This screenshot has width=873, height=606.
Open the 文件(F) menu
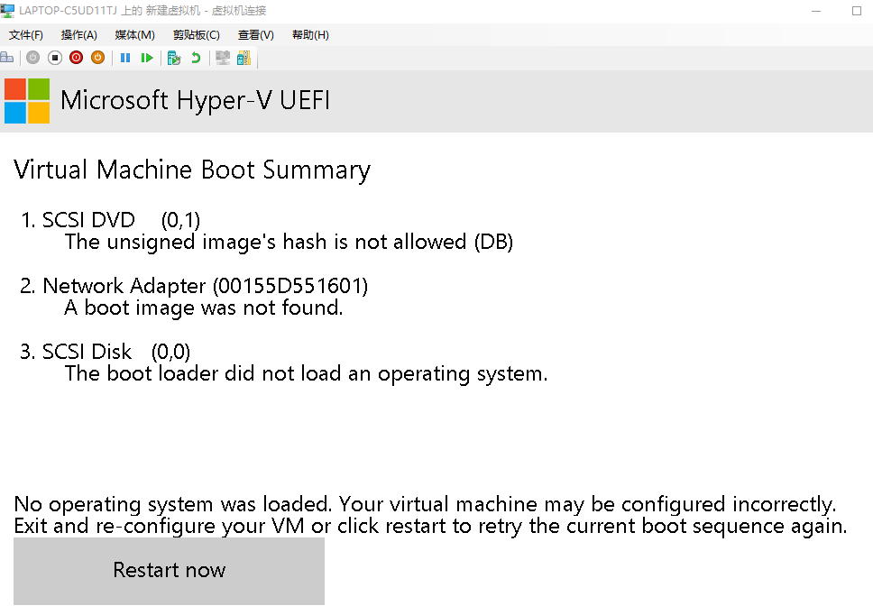(x=26, y=35)
